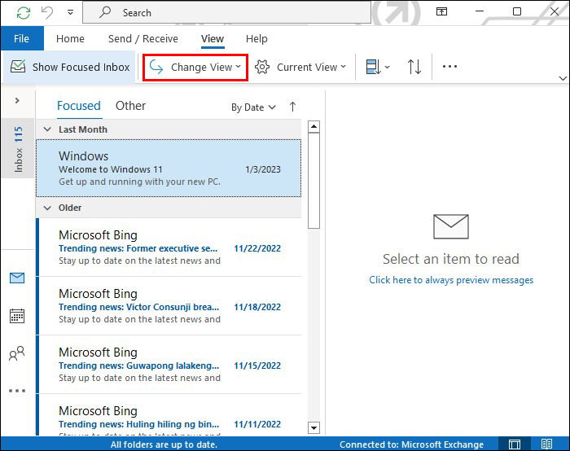Click the Connected to Microsoft Exchange status
Image resolution: width=570 pixels, height=451 pixels.
pos(411,444)
